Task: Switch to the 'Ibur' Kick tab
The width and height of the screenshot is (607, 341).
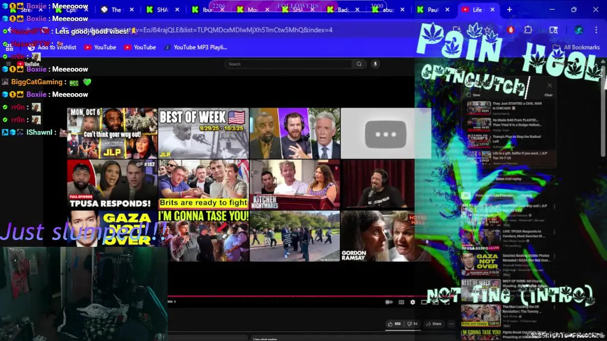Action: point(207,9)
